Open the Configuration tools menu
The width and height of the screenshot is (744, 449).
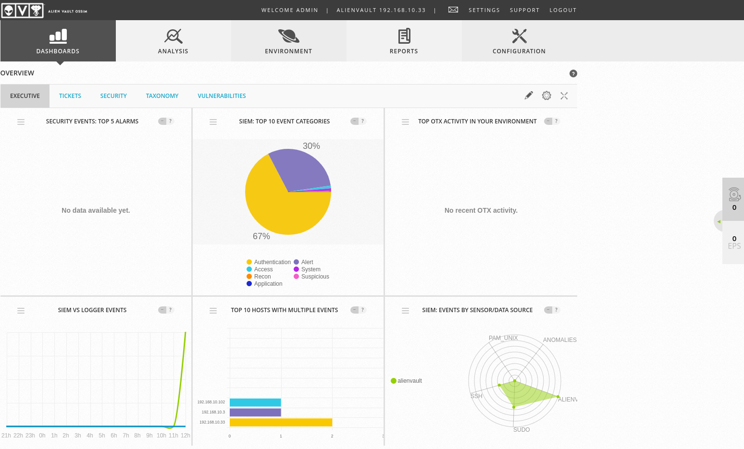519,41
